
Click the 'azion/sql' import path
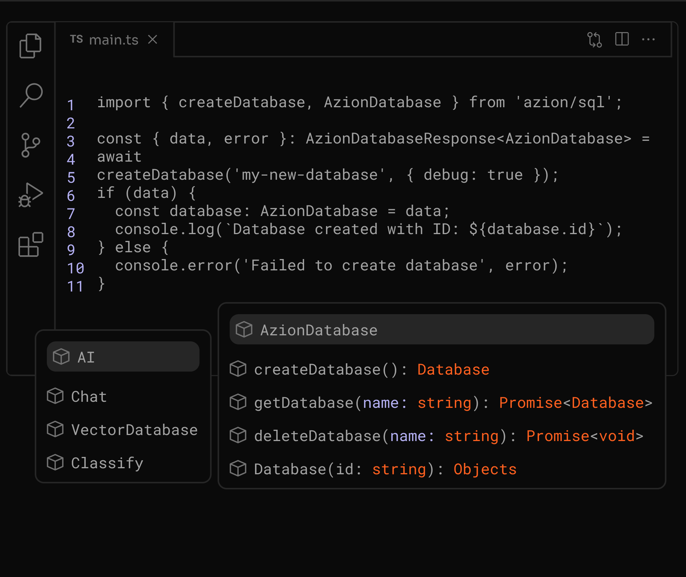[x=563, y=102]
